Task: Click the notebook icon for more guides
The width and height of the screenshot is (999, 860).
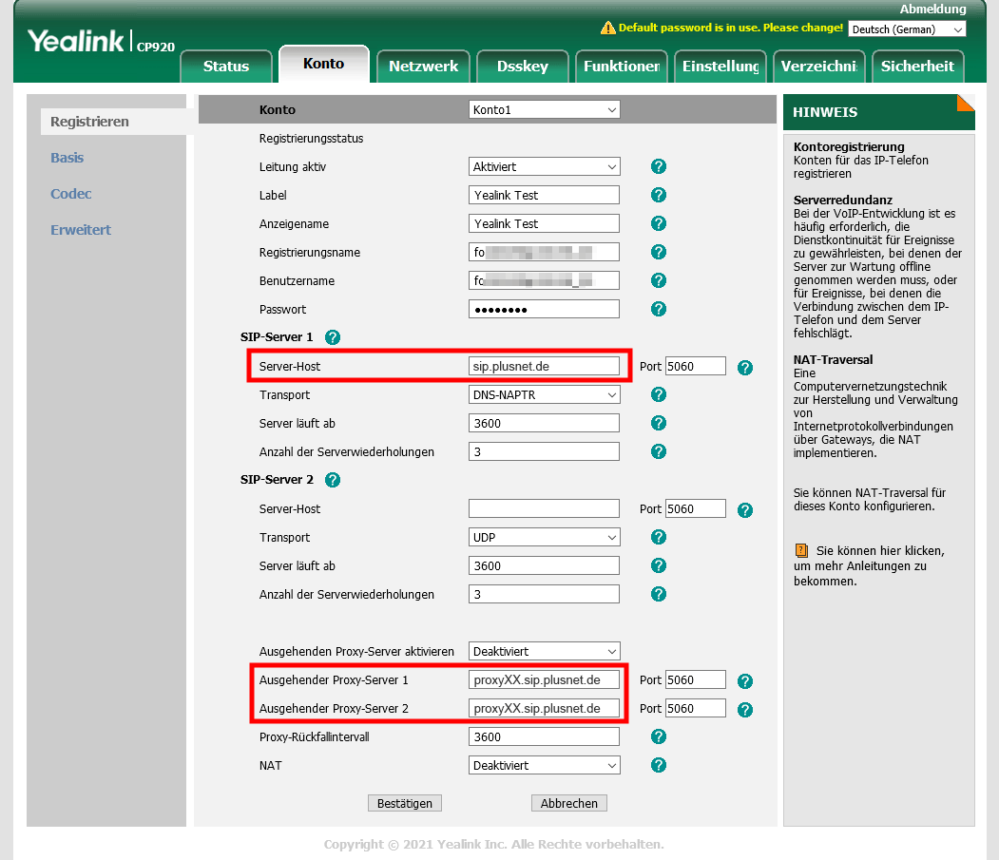Action: [x=801, y=550]
